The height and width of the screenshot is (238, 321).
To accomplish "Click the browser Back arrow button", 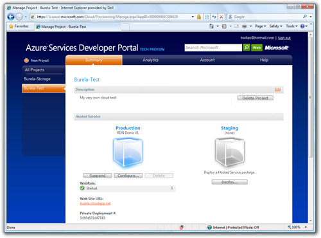I will [11, 17].
